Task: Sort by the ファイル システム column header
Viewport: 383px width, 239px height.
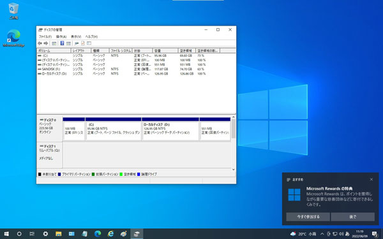Action: [121, 51]
